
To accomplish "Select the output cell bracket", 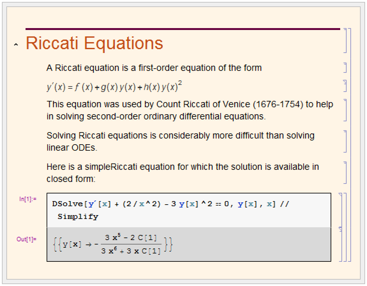I will (341, 244).
